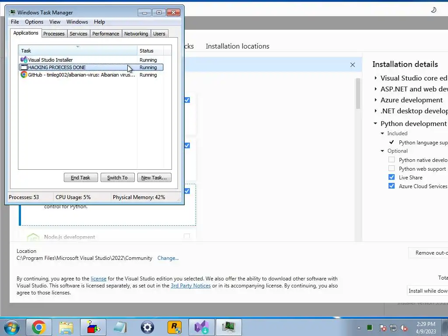Screen dimensions: 448x336
Task: Switch to the Users tab
Action: tap(159, 34)
